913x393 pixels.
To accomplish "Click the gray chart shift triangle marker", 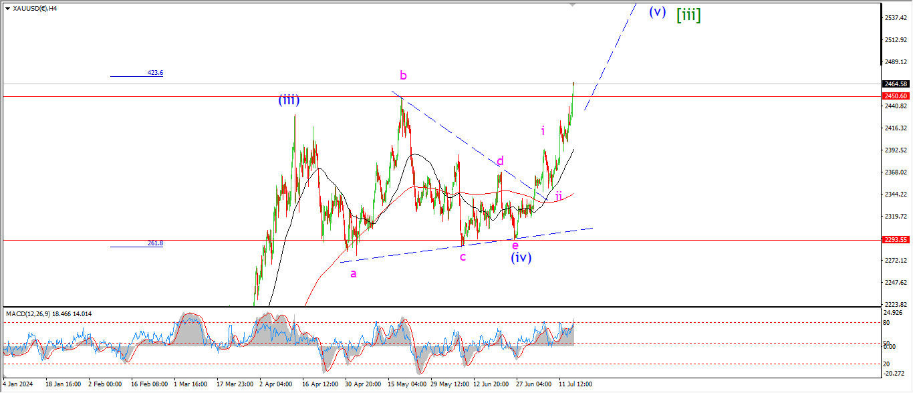I will click(x=572, y=4).
